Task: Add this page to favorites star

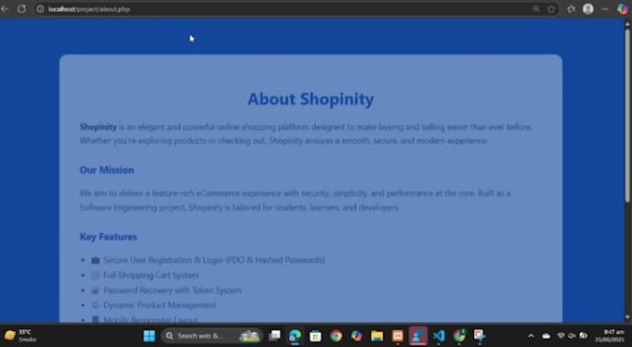Action: click(x=551, y=9)
